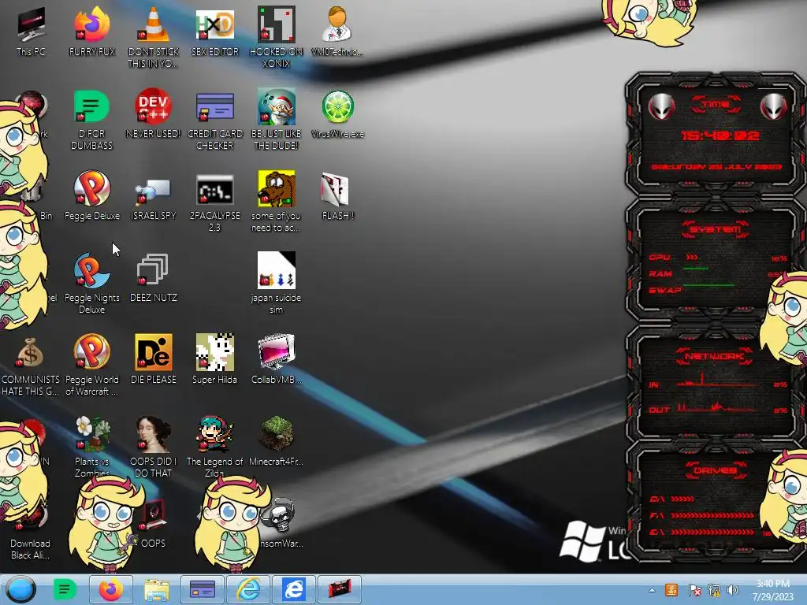Screen dimensions: 807x605
Task: Open the FLASH! solitaire cards icon
Action: point(337,195)
